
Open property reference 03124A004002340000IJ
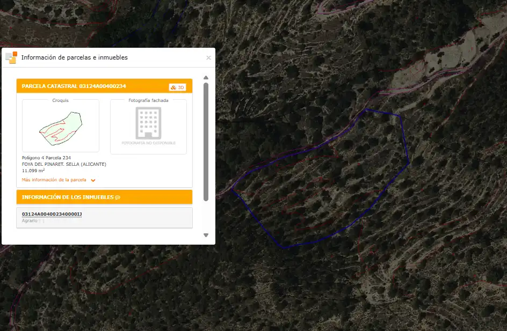tap(52, 214)
